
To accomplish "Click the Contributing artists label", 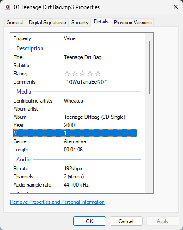I will tap(33, 101).
